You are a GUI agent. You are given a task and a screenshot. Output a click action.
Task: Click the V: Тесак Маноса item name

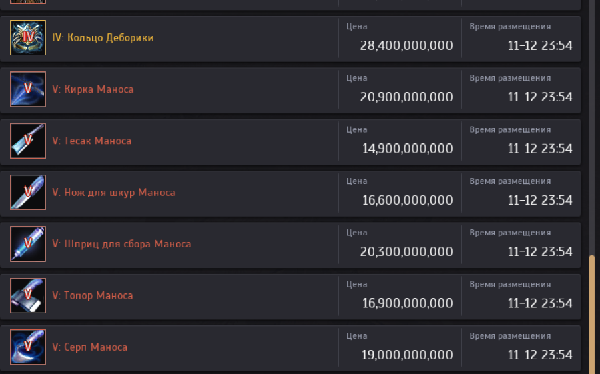(x=91, y=141)
